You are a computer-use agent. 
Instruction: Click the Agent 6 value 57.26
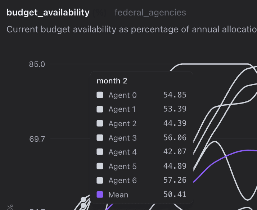(175, 180)
